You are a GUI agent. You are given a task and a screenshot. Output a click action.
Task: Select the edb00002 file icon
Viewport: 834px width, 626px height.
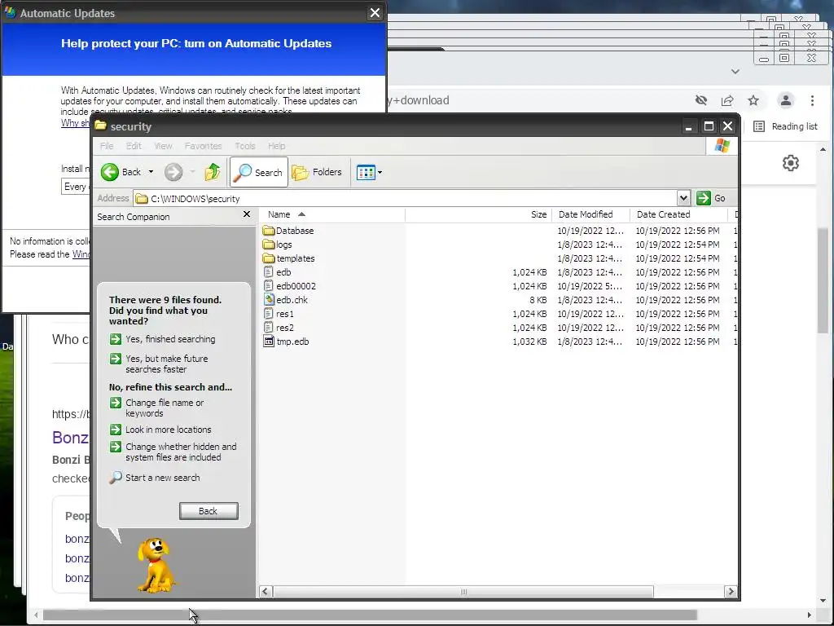[269, 286]
